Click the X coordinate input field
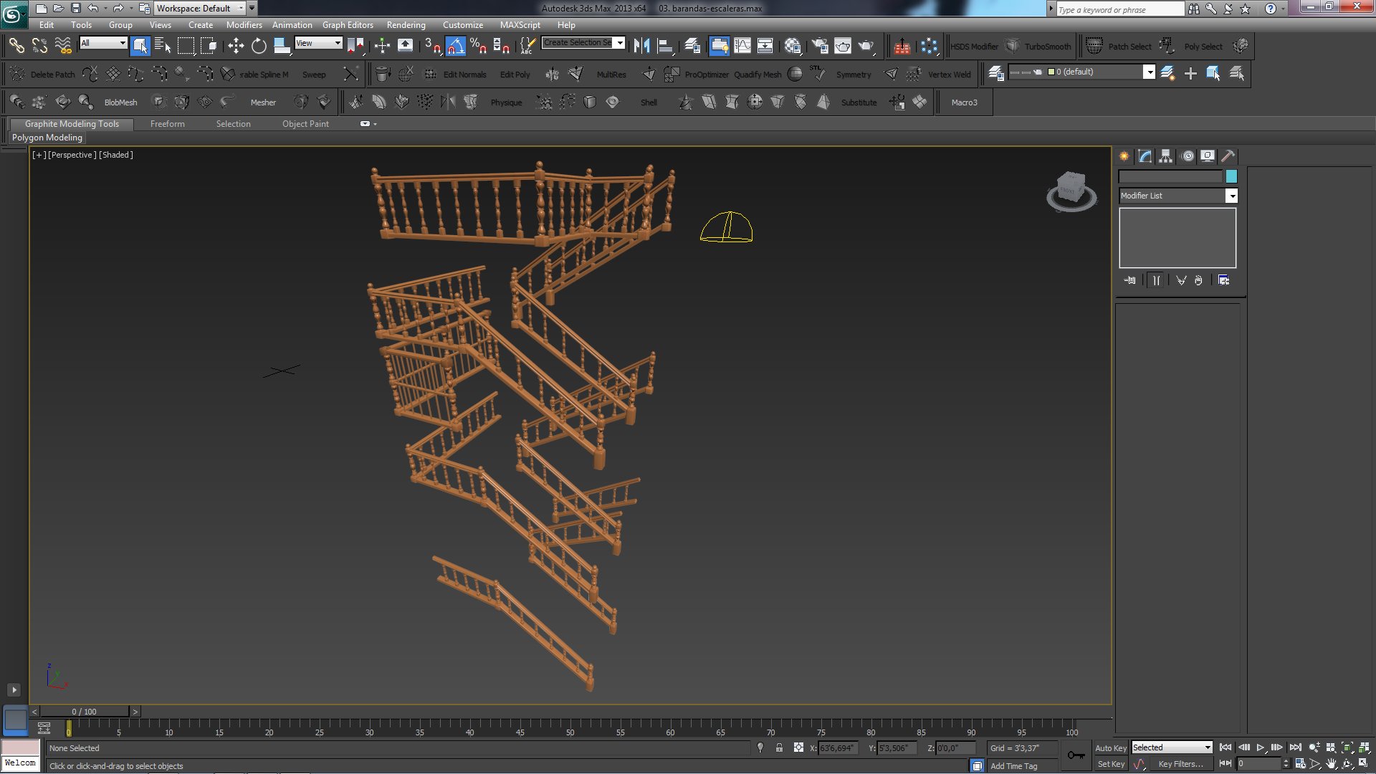The height and width of the screenshot is (774, 1376). [837, 747]
